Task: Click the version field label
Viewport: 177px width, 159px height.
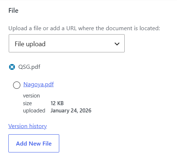Action: [31, 96]
